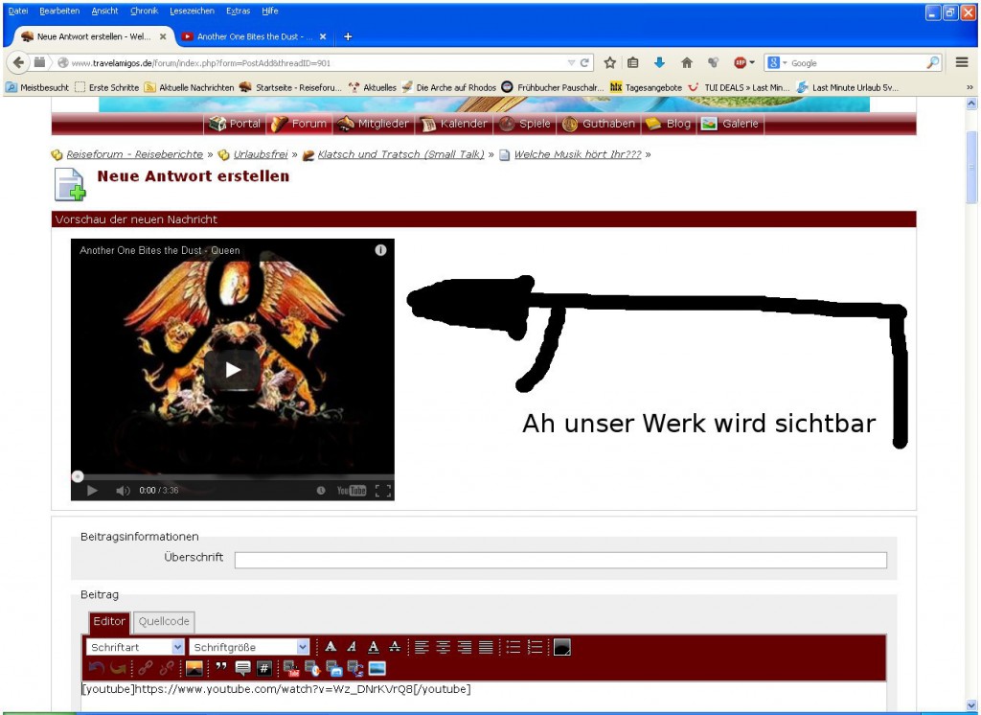This screenshot has height=715, width=981.
Task: Click the YouTube embed icon in editor
Action: pos(291,669)
